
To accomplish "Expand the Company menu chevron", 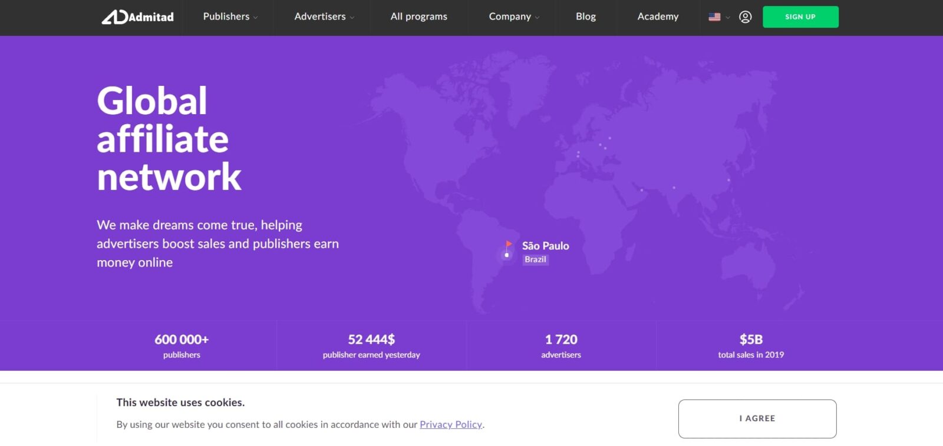I will [537, 18].
